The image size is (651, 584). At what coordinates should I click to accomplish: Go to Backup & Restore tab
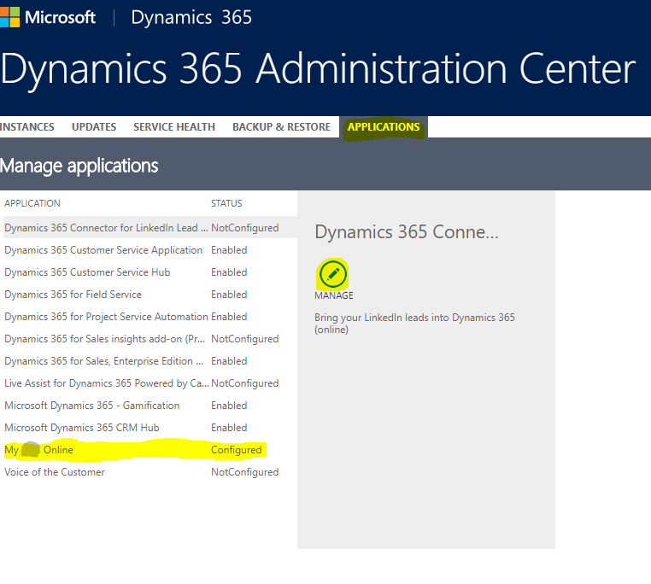point(281,126)
